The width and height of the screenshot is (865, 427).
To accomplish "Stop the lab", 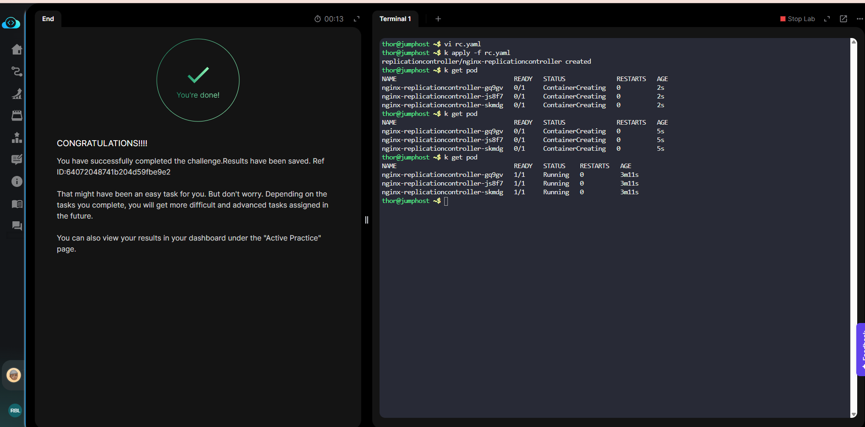I will [798, 19].
